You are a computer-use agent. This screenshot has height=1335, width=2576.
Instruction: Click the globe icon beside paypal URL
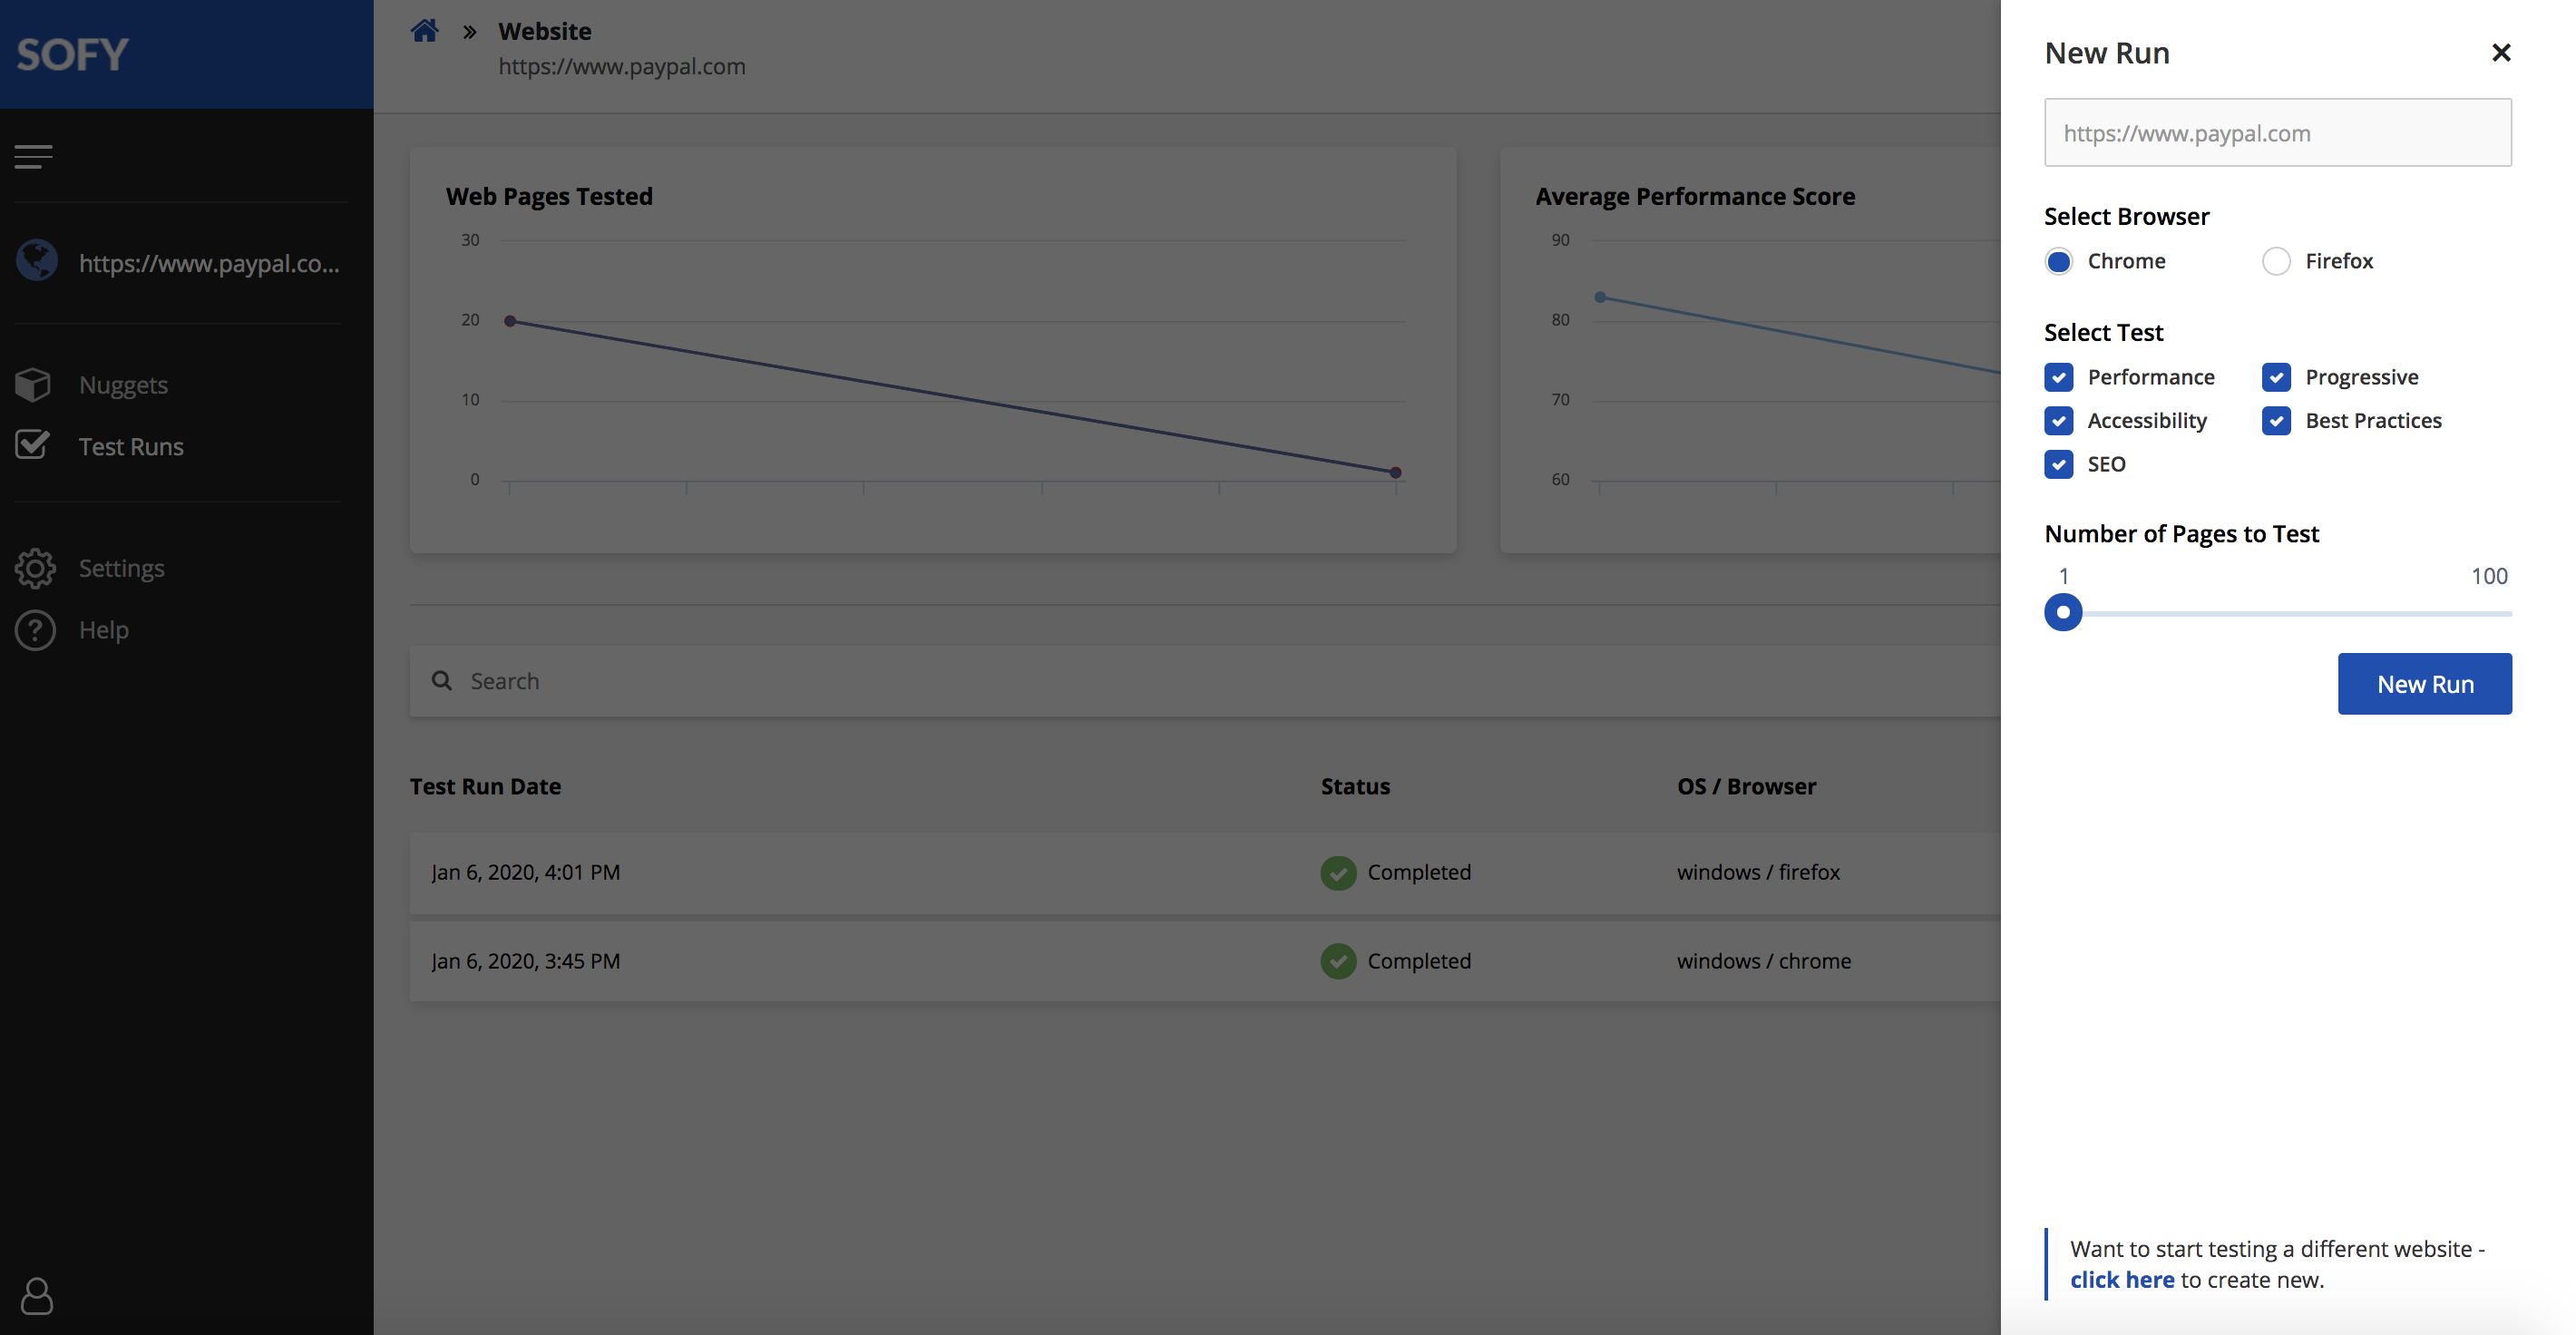click(x=37, y=261)
